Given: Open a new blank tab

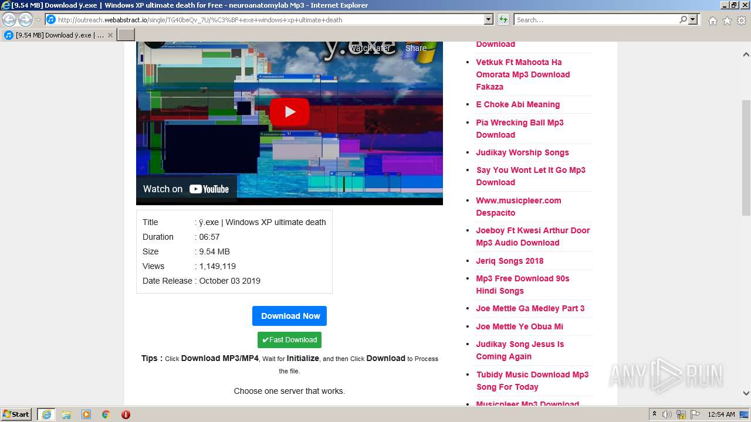Looking at the screenshot, I should 126,35.
